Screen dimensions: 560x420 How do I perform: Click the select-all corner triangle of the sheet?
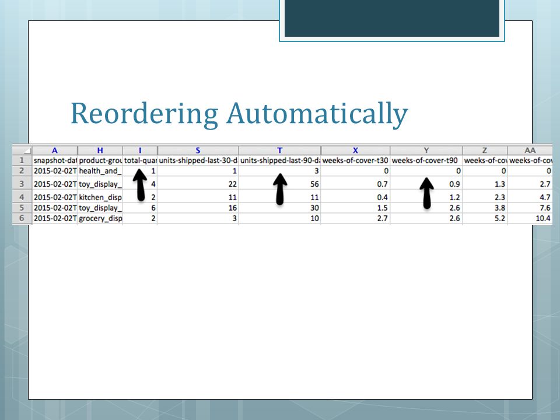pyautogui.click(x=22, y=150)
